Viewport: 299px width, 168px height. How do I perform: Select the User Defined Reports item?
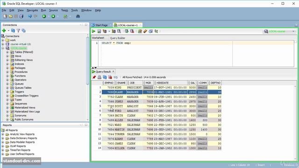(22, 154)
